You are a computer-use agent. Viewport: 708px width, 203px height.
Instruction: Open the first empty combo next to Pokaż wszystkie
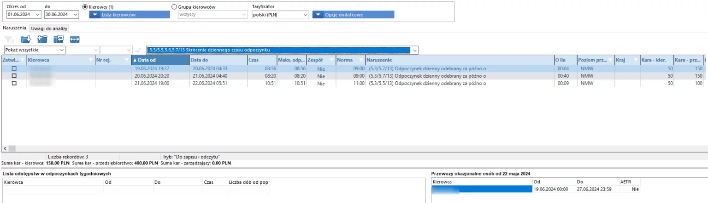pos(83,50)
